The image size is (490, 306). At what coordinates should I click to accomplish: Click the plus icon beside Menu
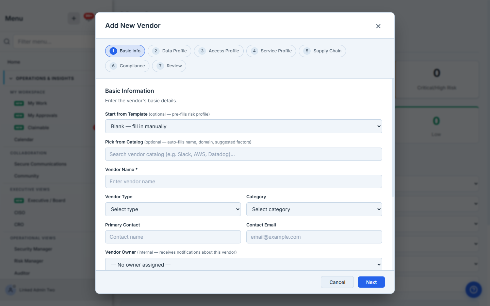(73, 18)
